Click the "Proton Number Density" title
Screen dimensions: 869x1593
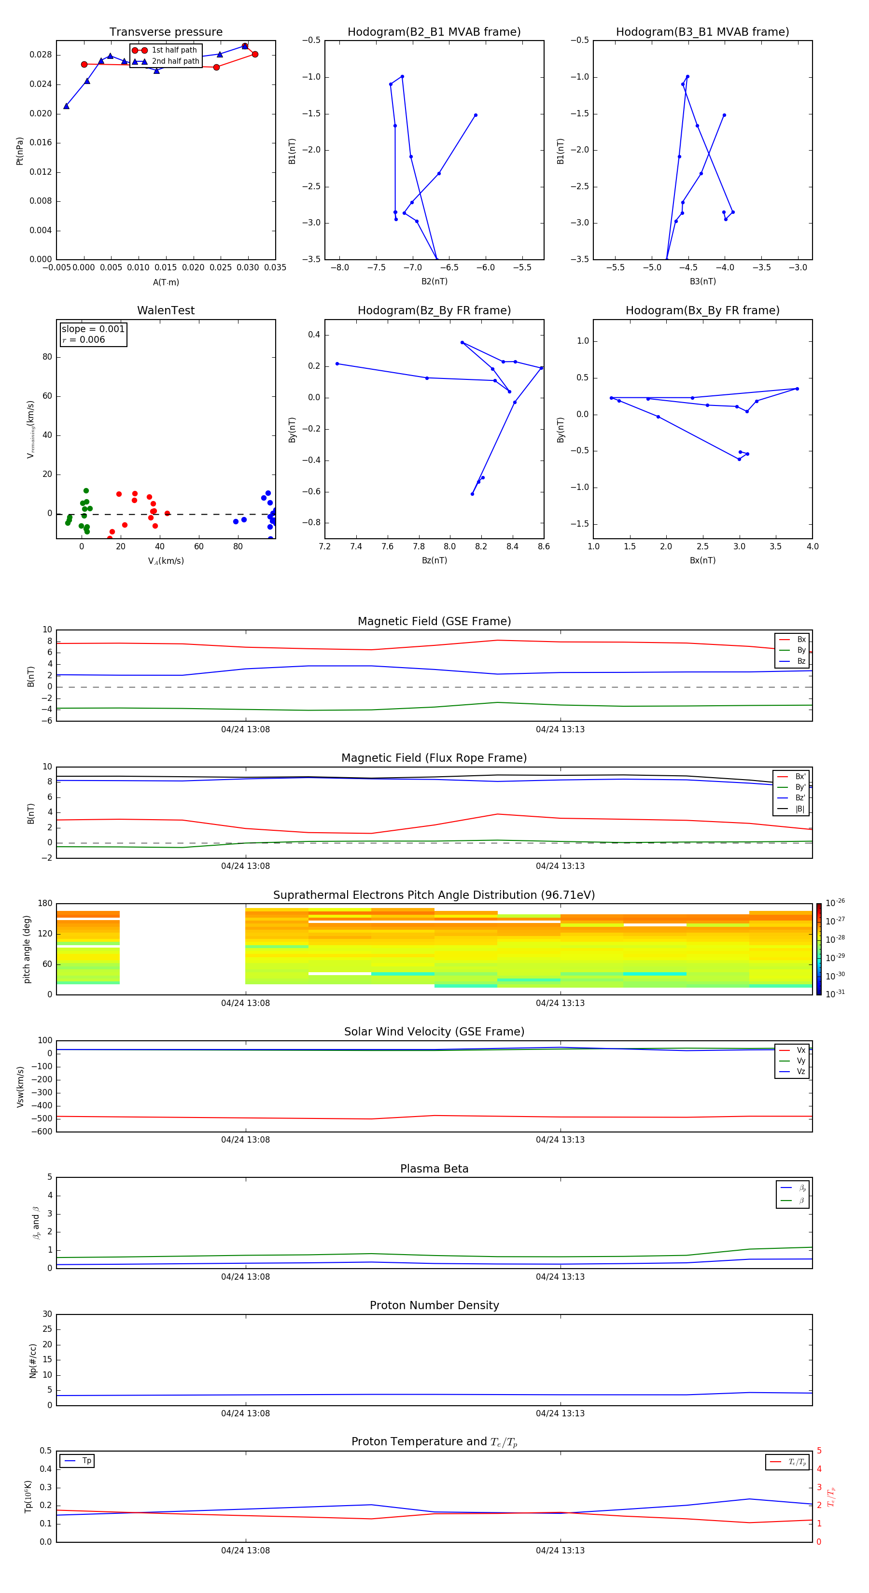434,1305
